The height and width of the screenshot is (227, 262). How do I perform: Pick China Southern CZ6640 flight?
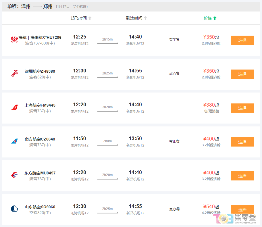tap(242, 142)
